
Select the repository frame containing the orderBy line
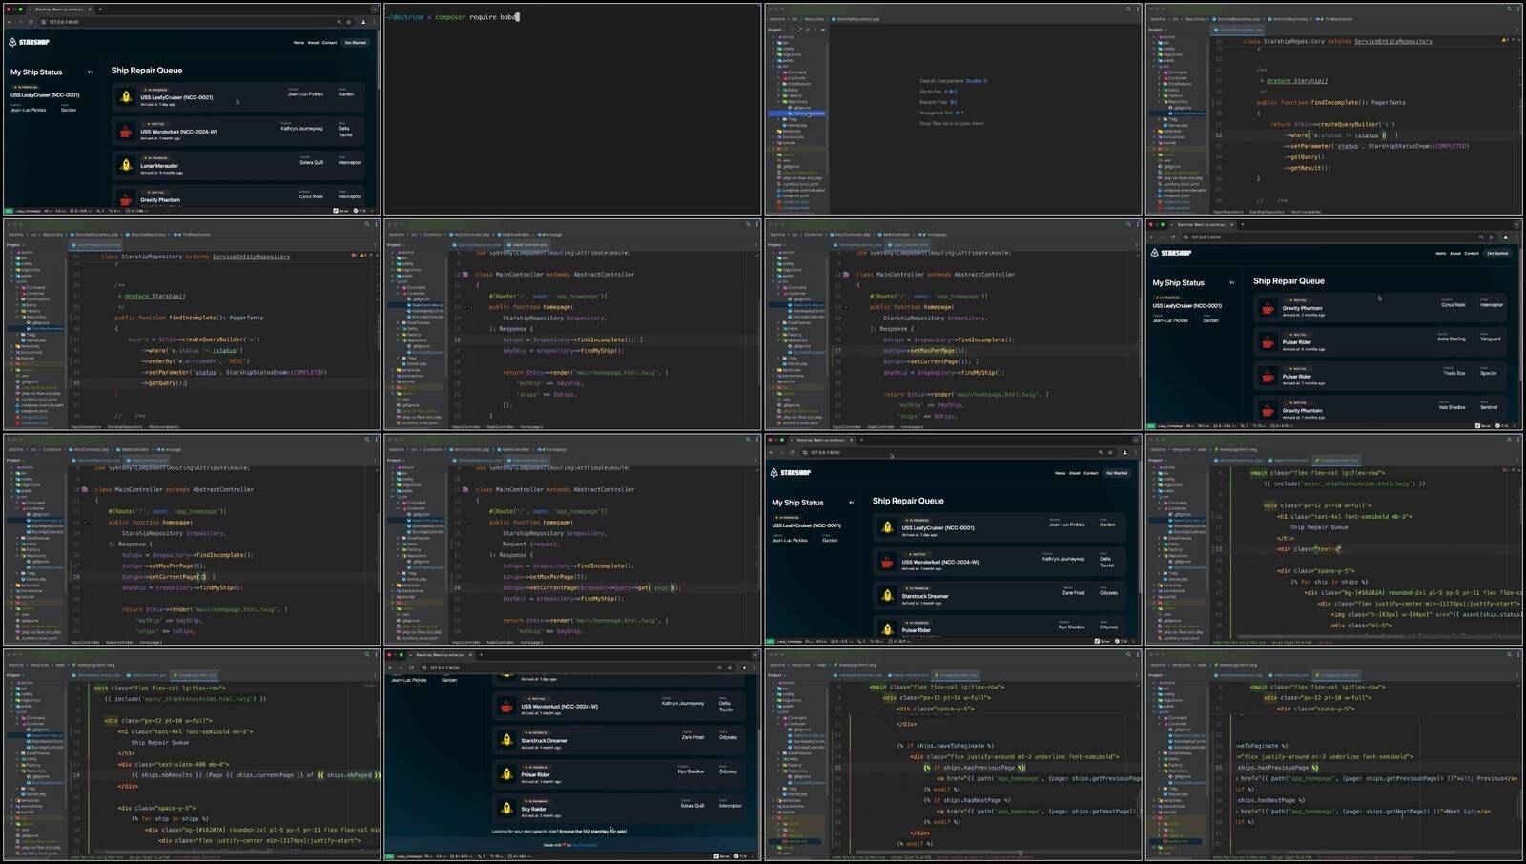(x=191, y=324)
